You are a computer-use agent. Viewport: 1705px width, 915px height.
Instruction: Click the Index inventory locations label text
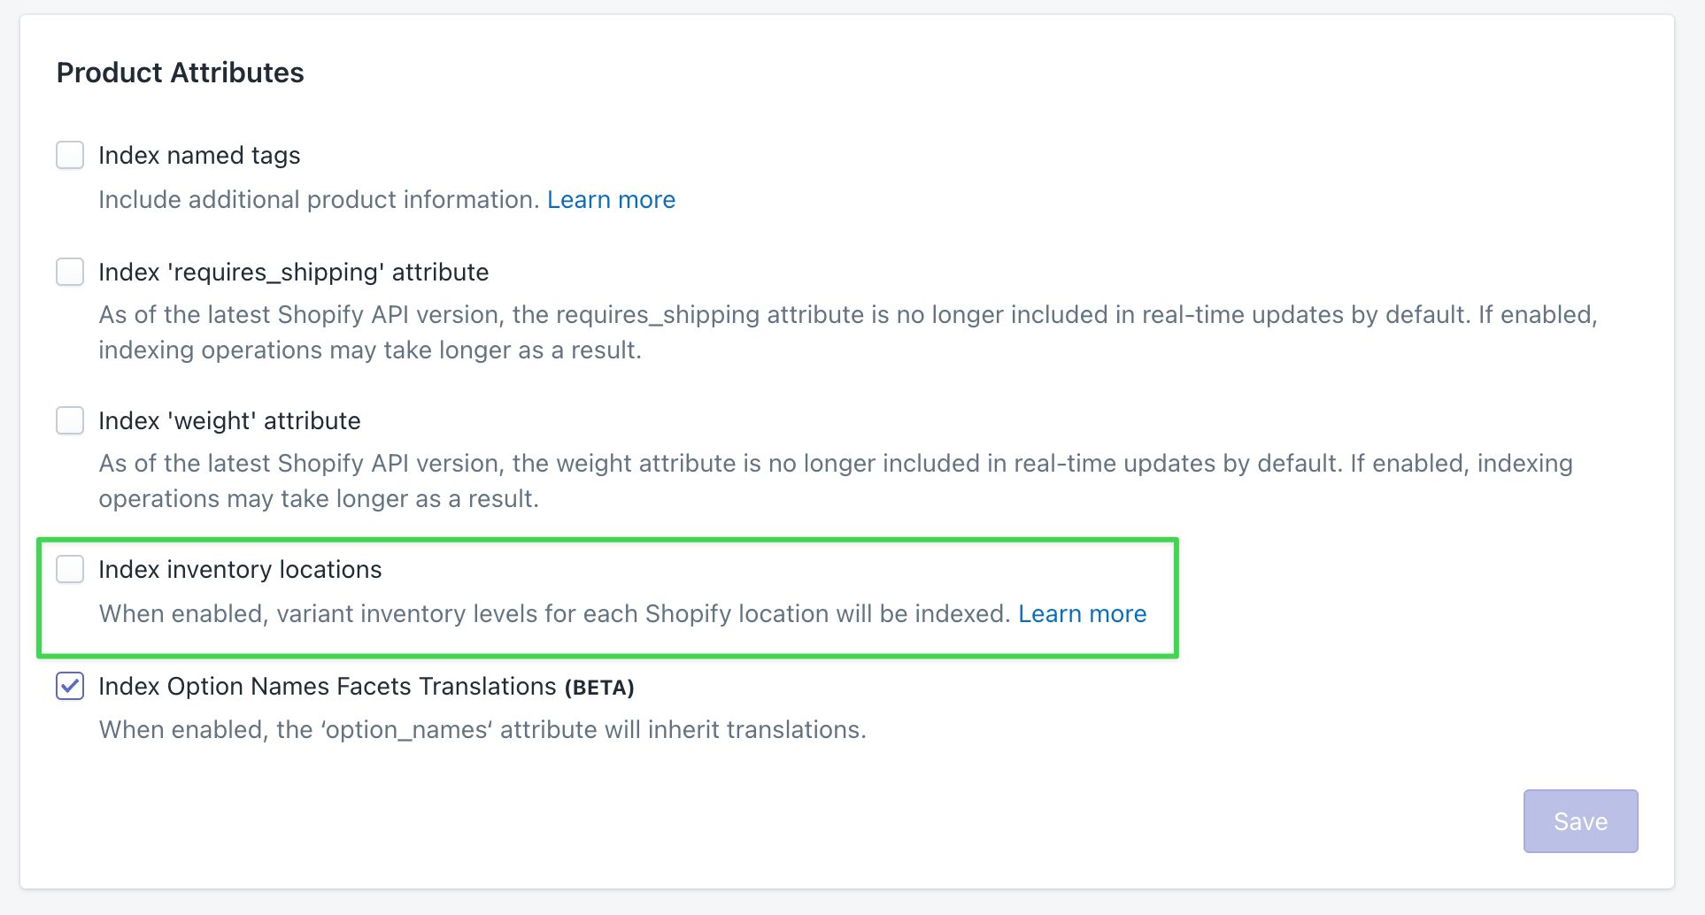(240, 569)
